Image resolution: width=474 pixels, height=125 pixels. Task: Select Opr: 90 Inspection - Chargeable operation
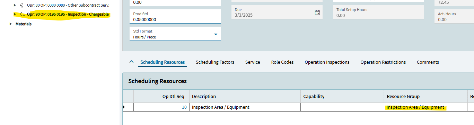pos(68,15)
